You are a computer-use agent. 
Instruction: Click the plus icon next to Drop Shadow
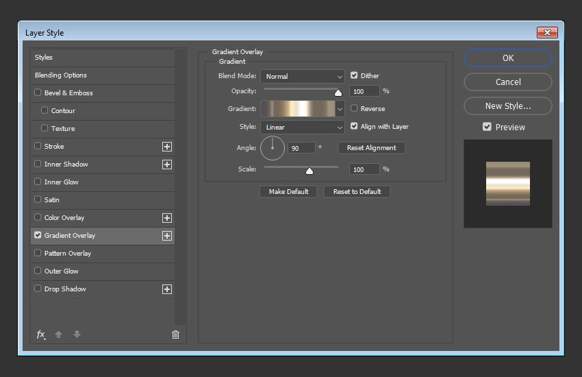166,289
